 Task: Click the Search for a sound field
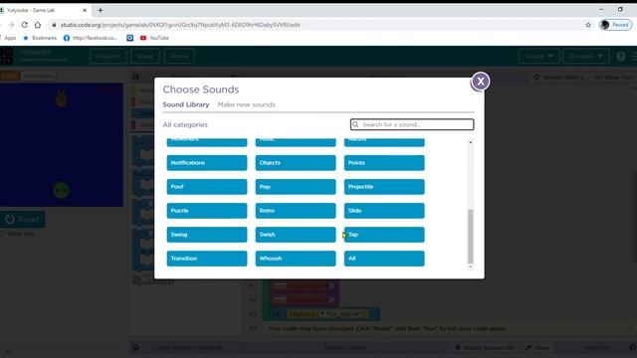412,124
